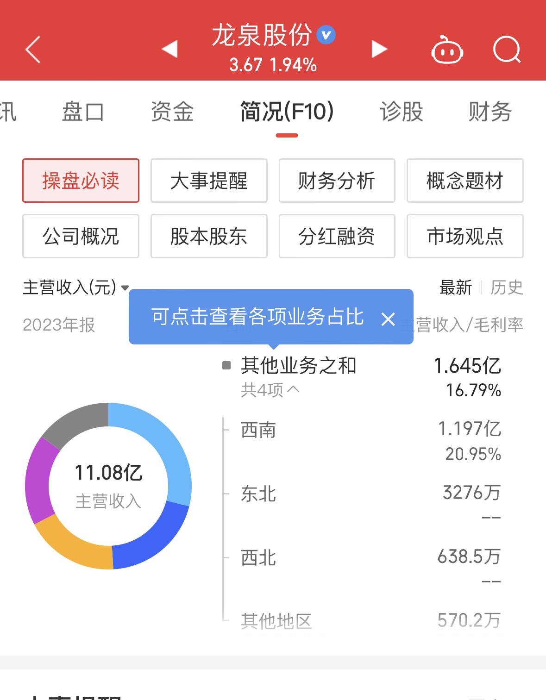Open the robot assistant icon

pos(447,50)
